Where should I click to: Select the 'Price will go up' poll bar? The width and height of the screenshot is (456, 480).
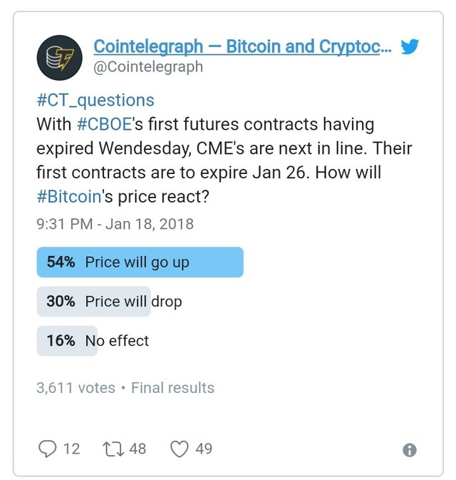click(140, 262)
